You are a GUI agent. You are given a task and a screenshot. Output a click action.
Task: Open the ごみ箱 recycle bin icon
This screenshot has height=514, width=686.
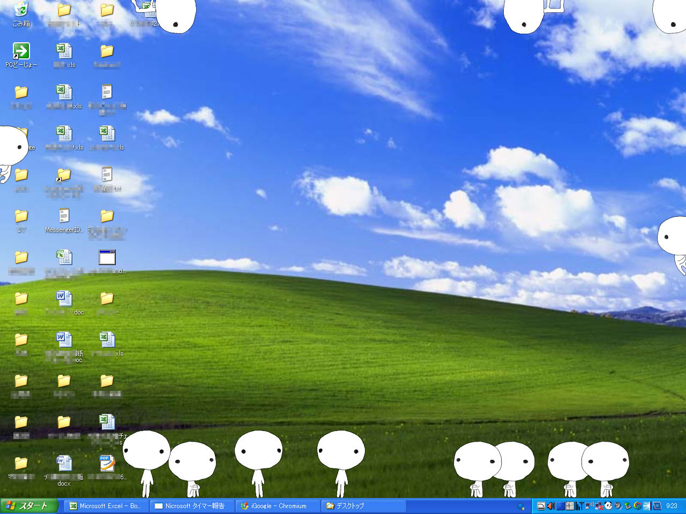coord(21,13)
